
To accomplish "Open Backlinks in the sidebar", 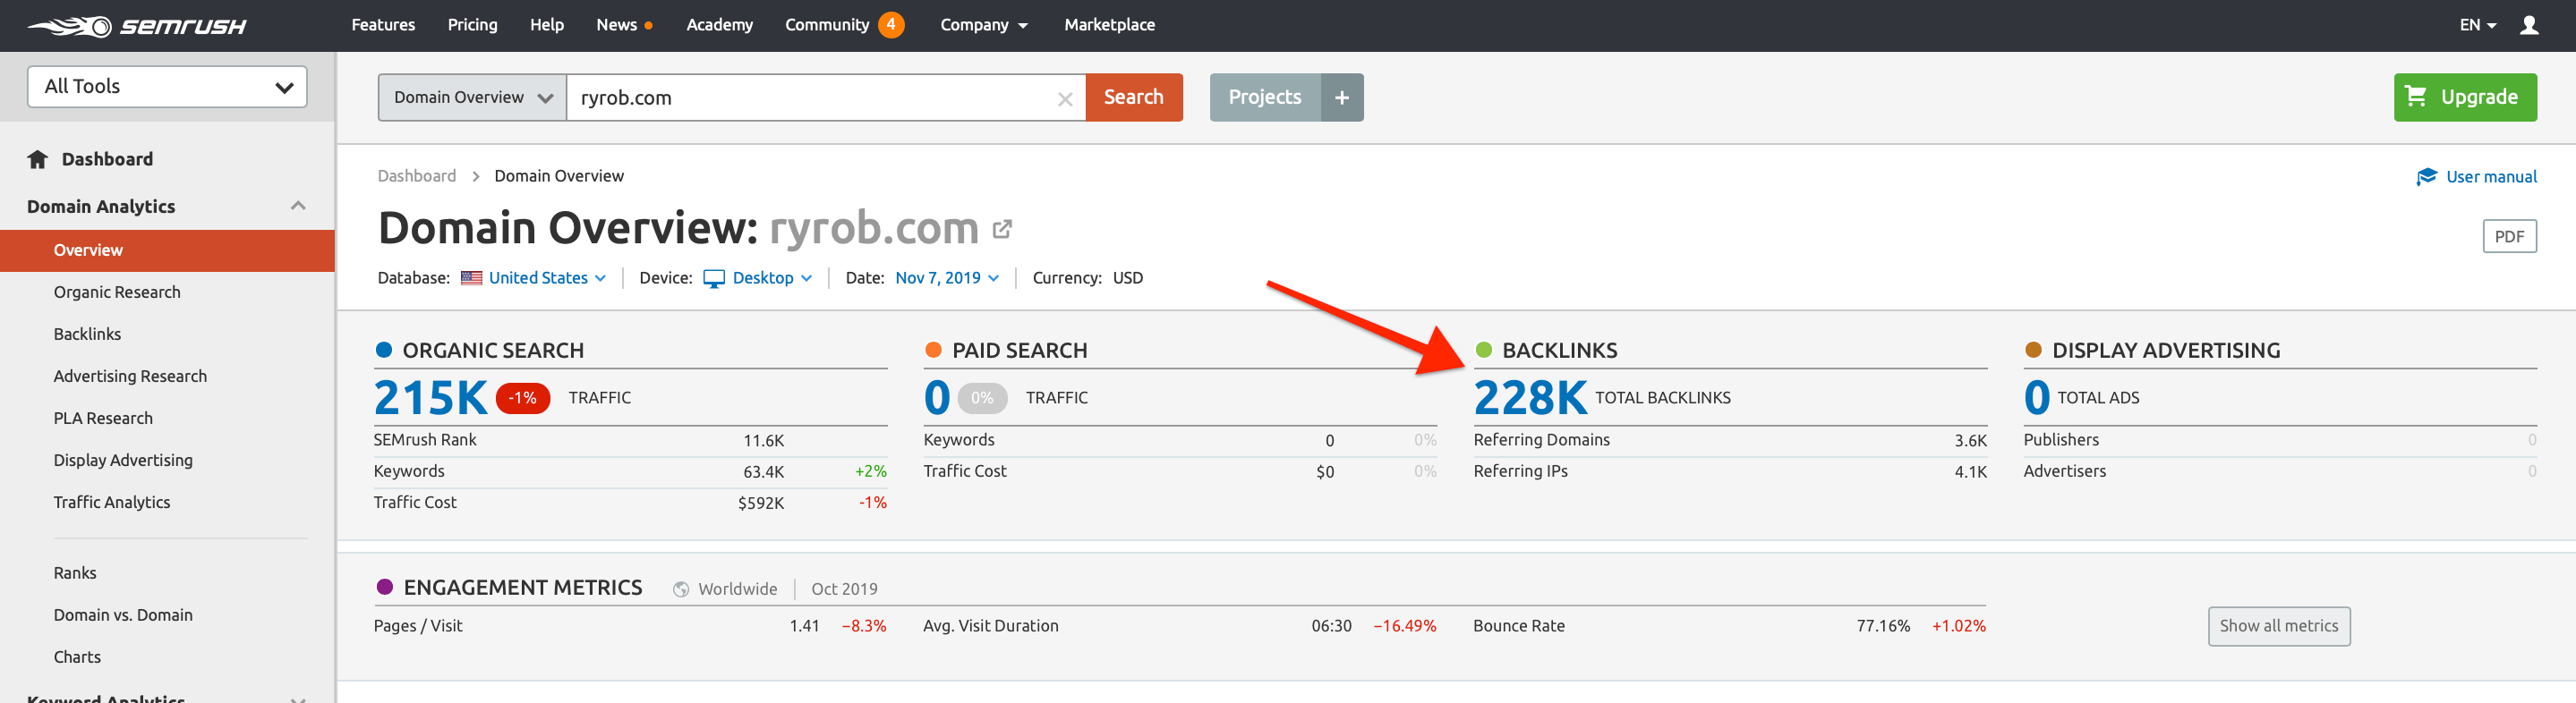I will [x=87, y=335].
